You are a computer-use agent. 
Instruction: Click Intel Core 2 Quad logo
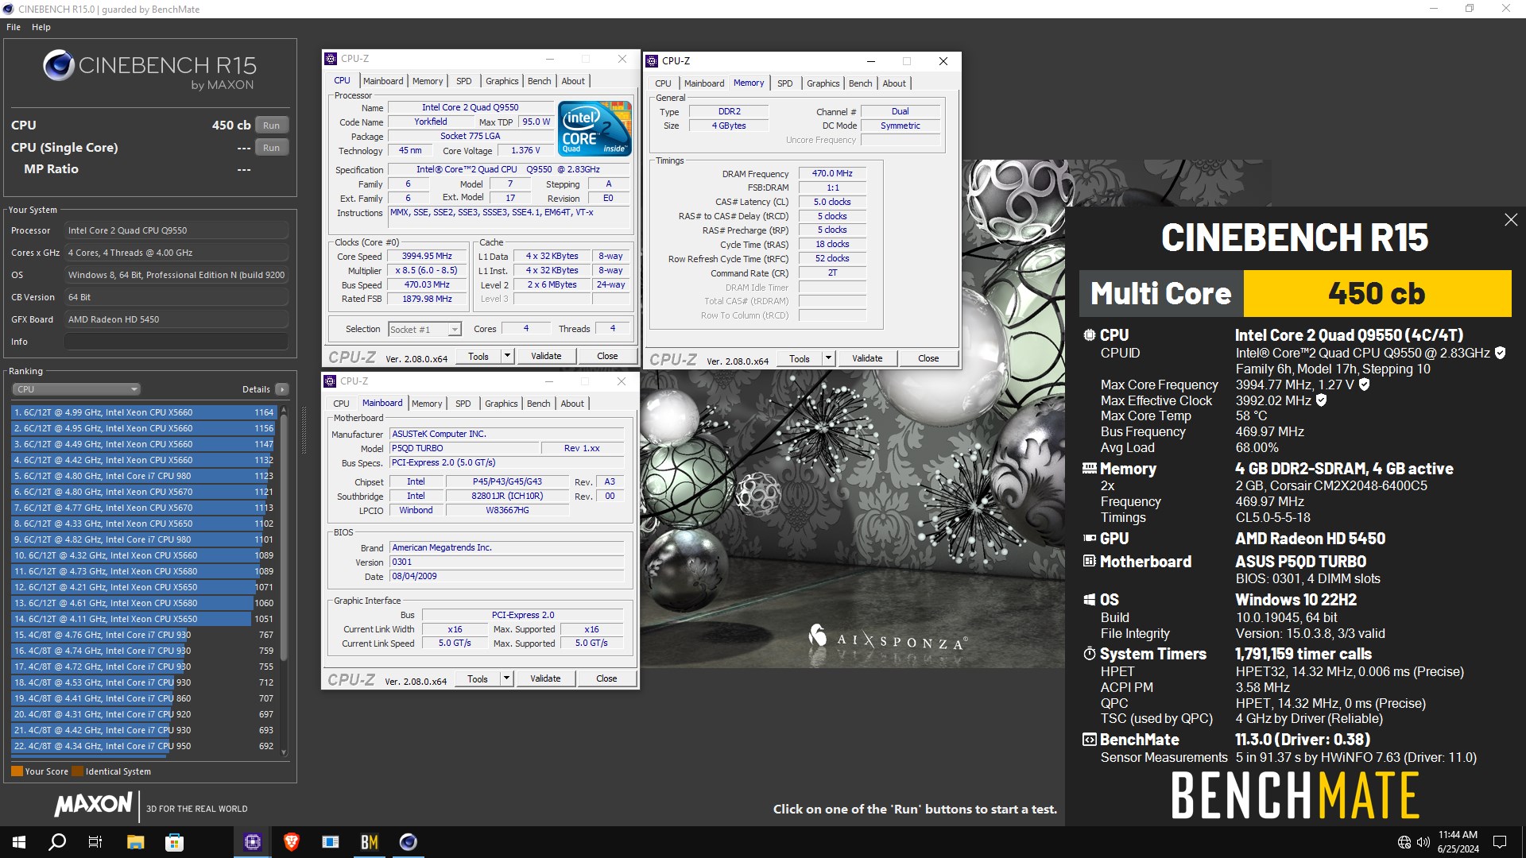(595, 128)
